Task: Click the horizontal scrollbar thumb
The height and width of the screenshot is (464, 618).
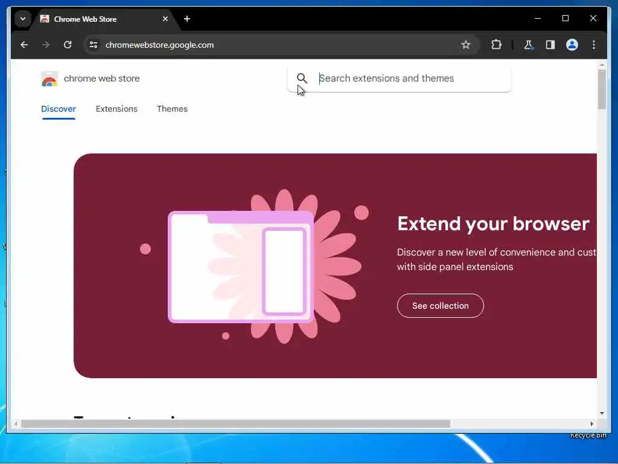Action: [235, 424]
